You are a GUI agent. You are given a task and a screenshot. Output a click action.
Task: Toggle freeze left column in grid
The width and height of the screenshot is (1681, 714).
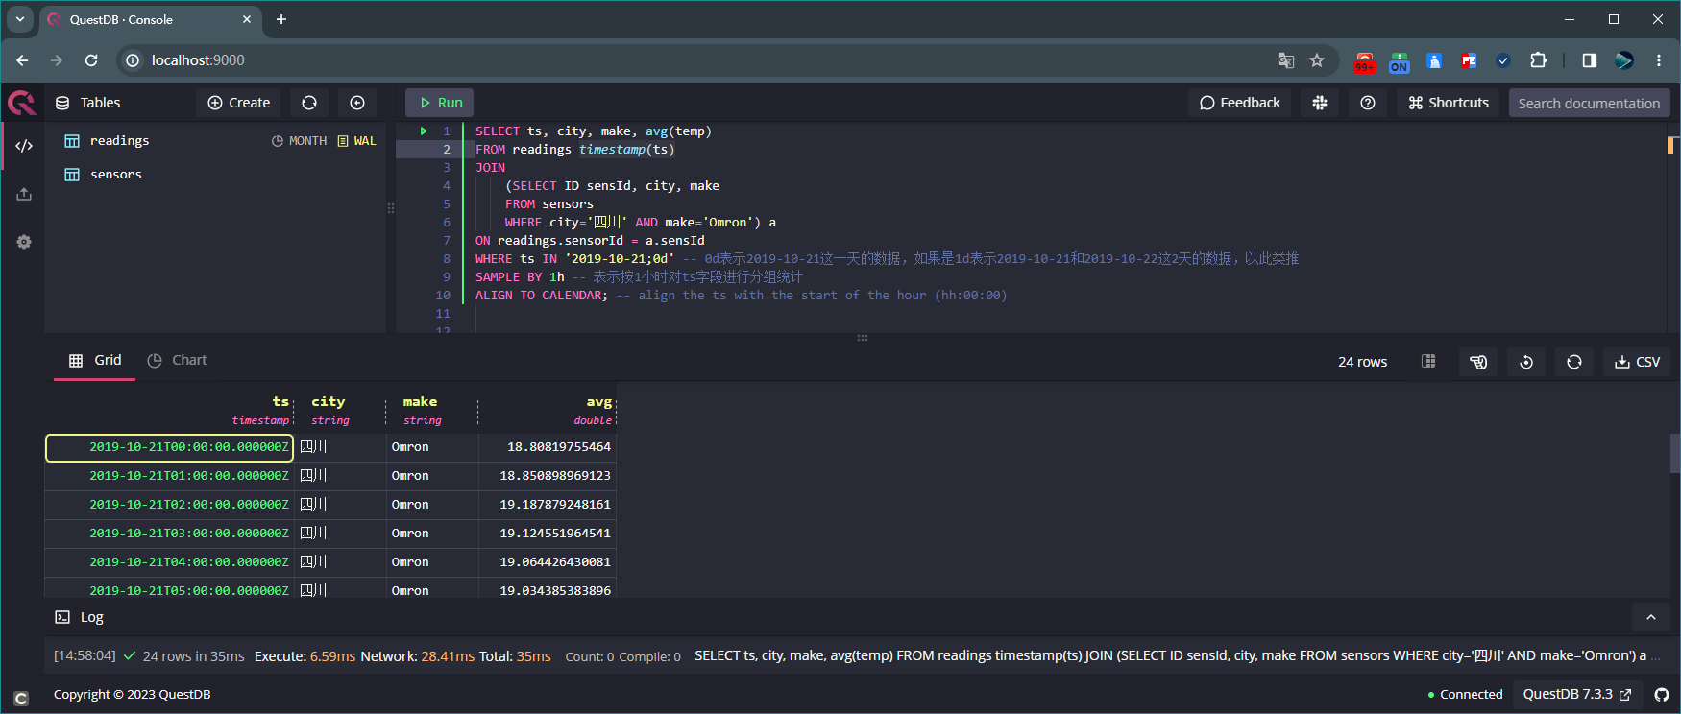(1428, 362)
